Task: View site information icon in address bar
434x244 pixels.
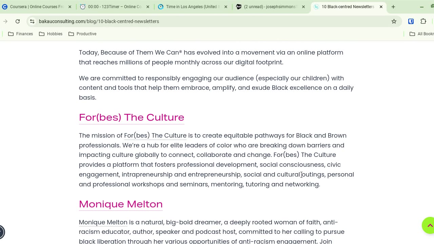Action: pos(32,21)
